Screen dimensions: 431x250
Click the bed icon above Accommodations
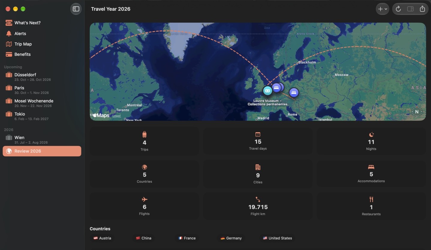371,167
